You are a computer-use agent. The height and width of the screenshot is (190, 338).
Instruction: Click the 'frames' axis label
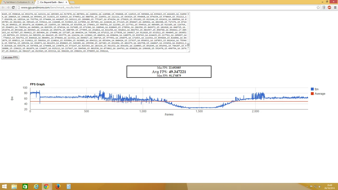click(x=169, y=115)
